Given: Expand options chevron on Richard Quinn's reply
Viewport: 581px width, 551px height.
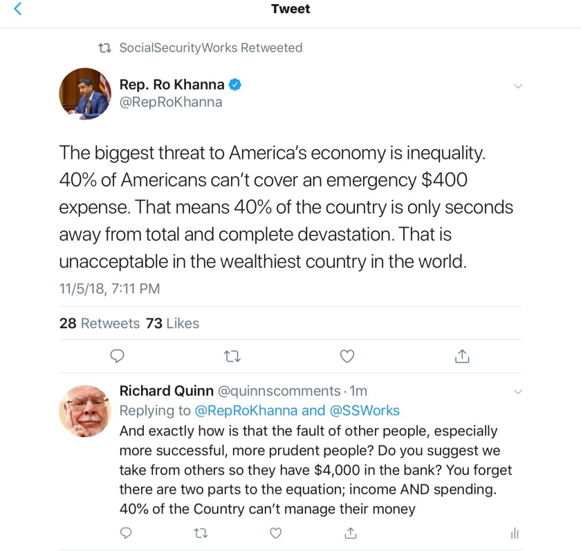Looking at the screenshot, I should 517,392.
